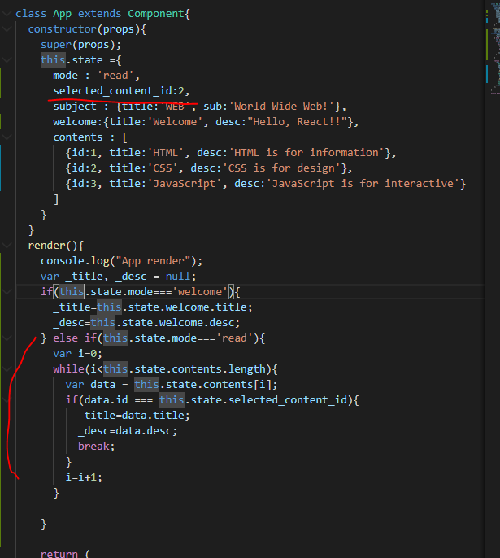Fold the else if mode==='read' block
This screenshot has width=500, height=558.
(x=7, y=338)
